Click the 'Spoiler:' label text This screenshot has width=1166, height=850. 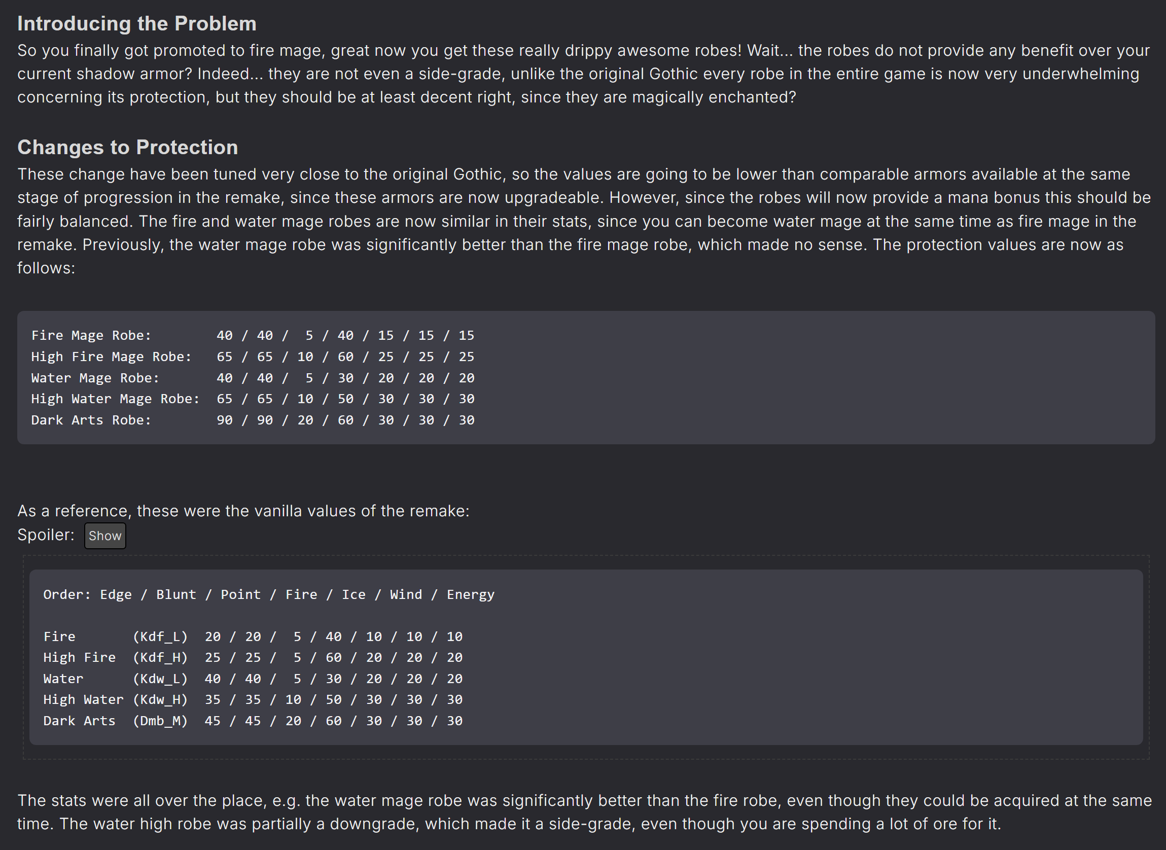(46, 535)
